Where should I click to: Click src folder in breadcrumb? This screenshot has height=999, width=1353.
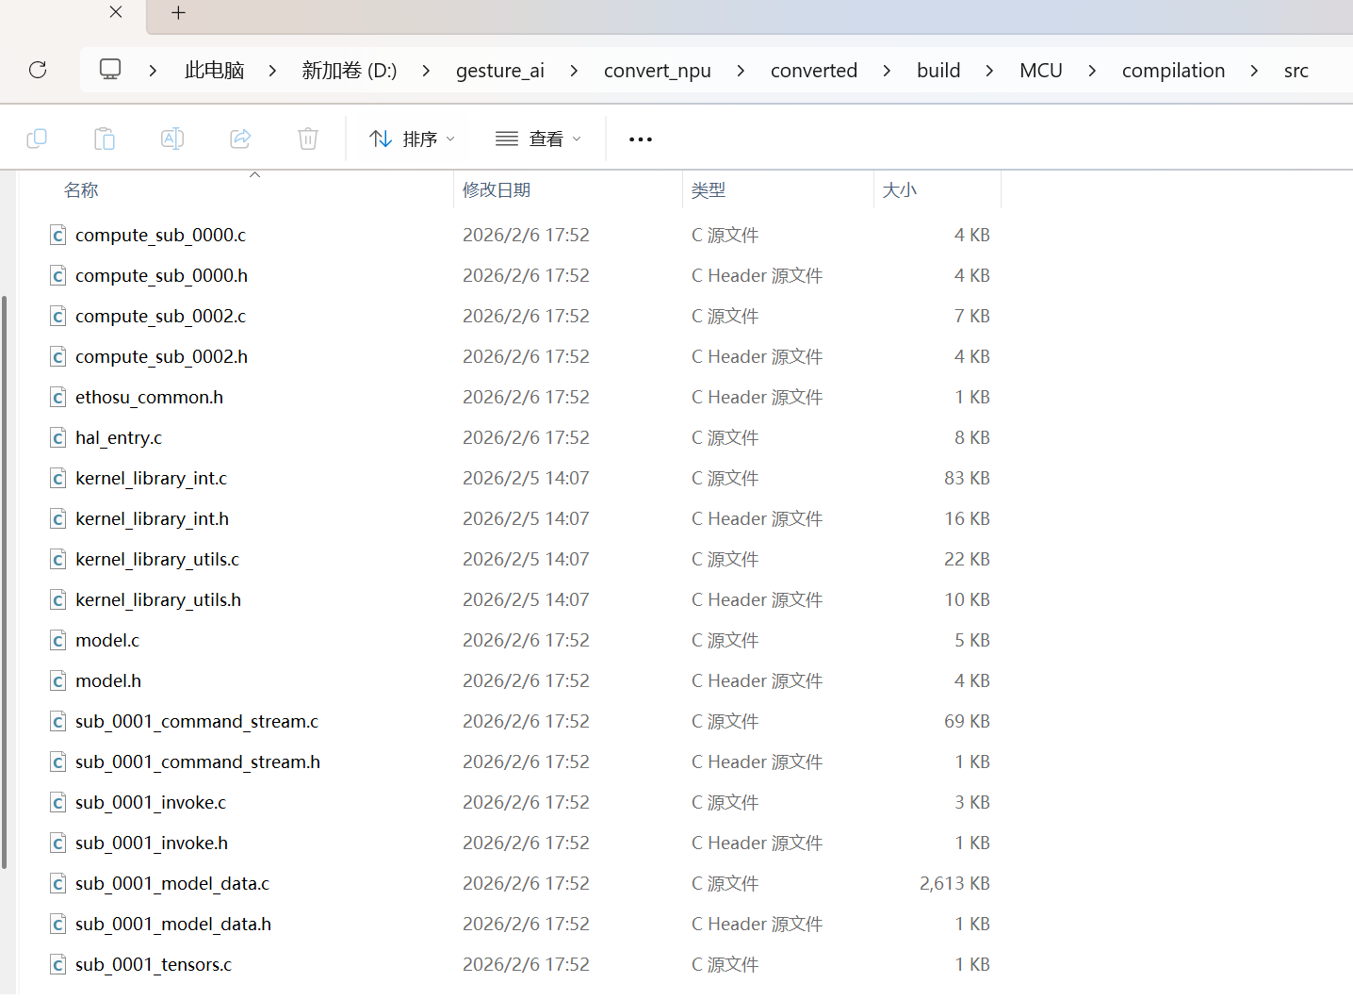point(1296,71)
